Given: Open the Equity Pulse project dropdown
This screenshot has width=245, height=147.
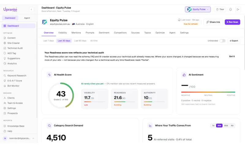Looking at the screenshot, I should click(198, 10).
